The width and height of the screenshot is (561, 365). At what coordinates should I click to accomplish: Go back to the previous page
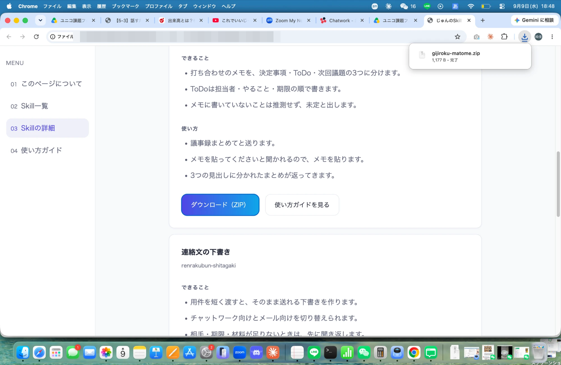pyautogui.click(x=9, y=36)
